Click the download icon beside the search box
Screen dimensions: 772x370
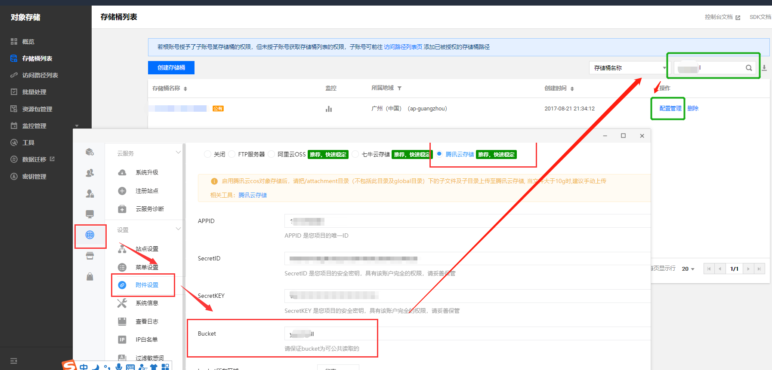[x=764, y=68]
